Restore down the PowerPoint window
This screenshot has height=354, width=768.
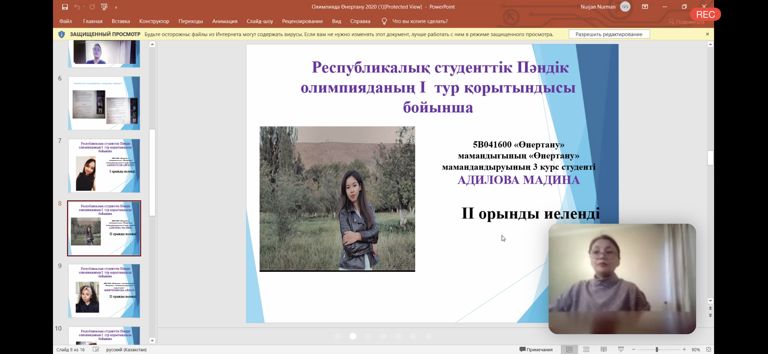pyautogui.click(x=684, y=7)
